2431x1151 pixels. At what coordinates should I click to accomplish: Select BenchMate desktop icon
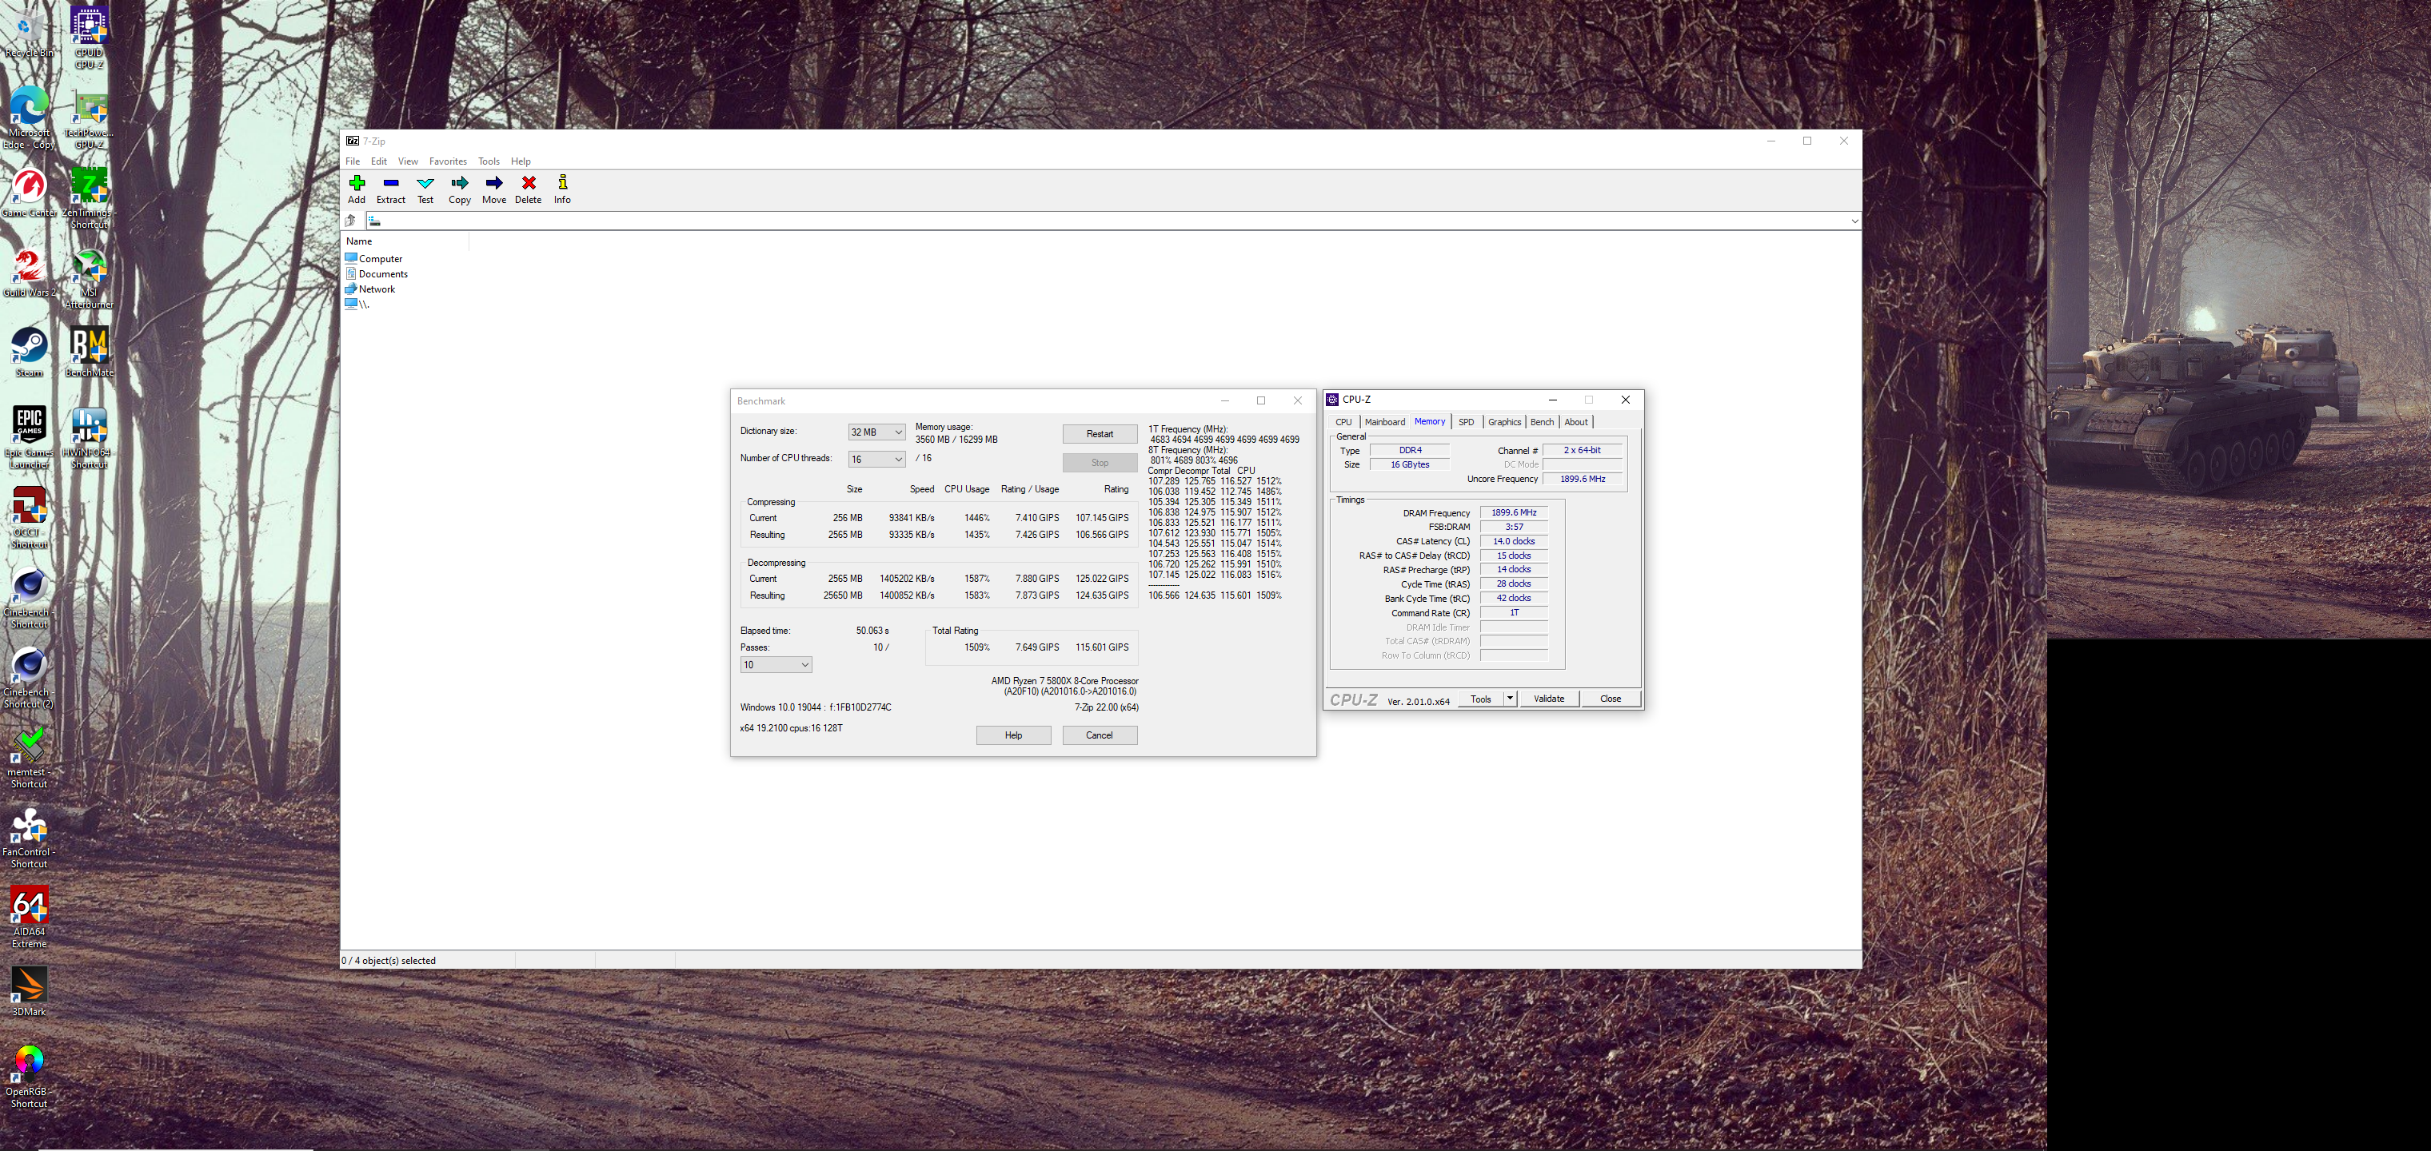coord(89,352)
